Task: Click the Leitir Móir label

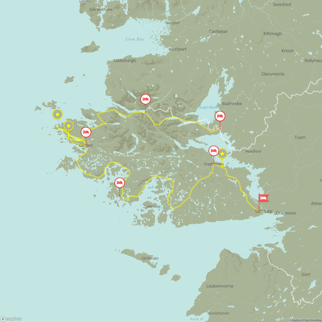Action: [153, 207]
